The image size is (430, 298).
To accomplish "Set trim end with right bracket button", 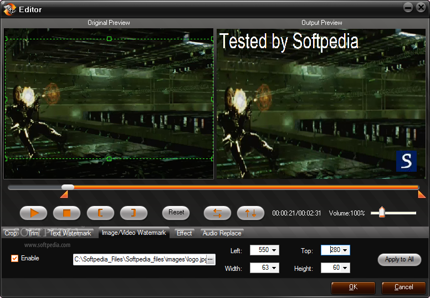I will click(134, 213).
